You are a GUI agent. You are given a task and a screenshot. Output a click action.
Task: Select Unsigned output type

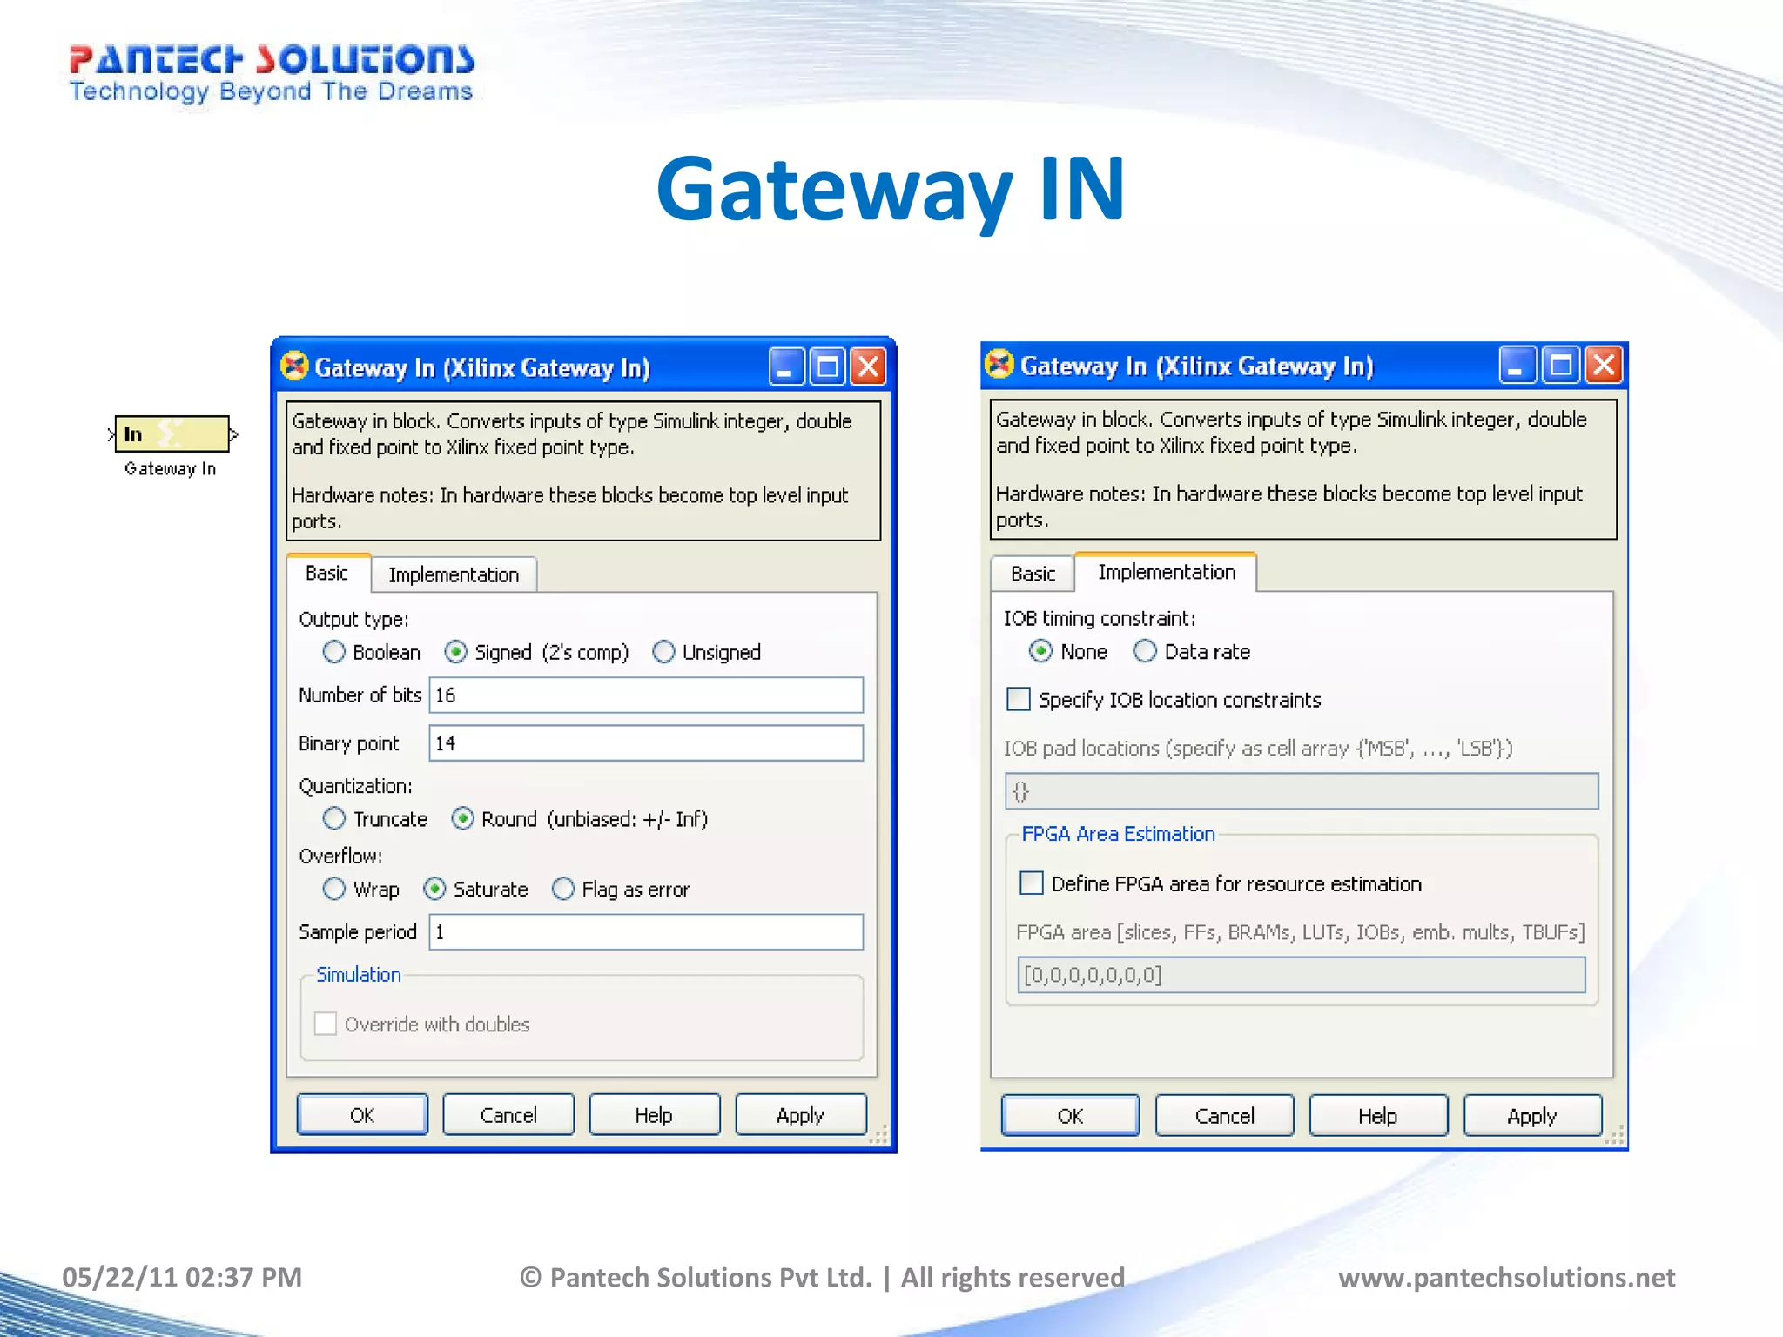[663, 652]
